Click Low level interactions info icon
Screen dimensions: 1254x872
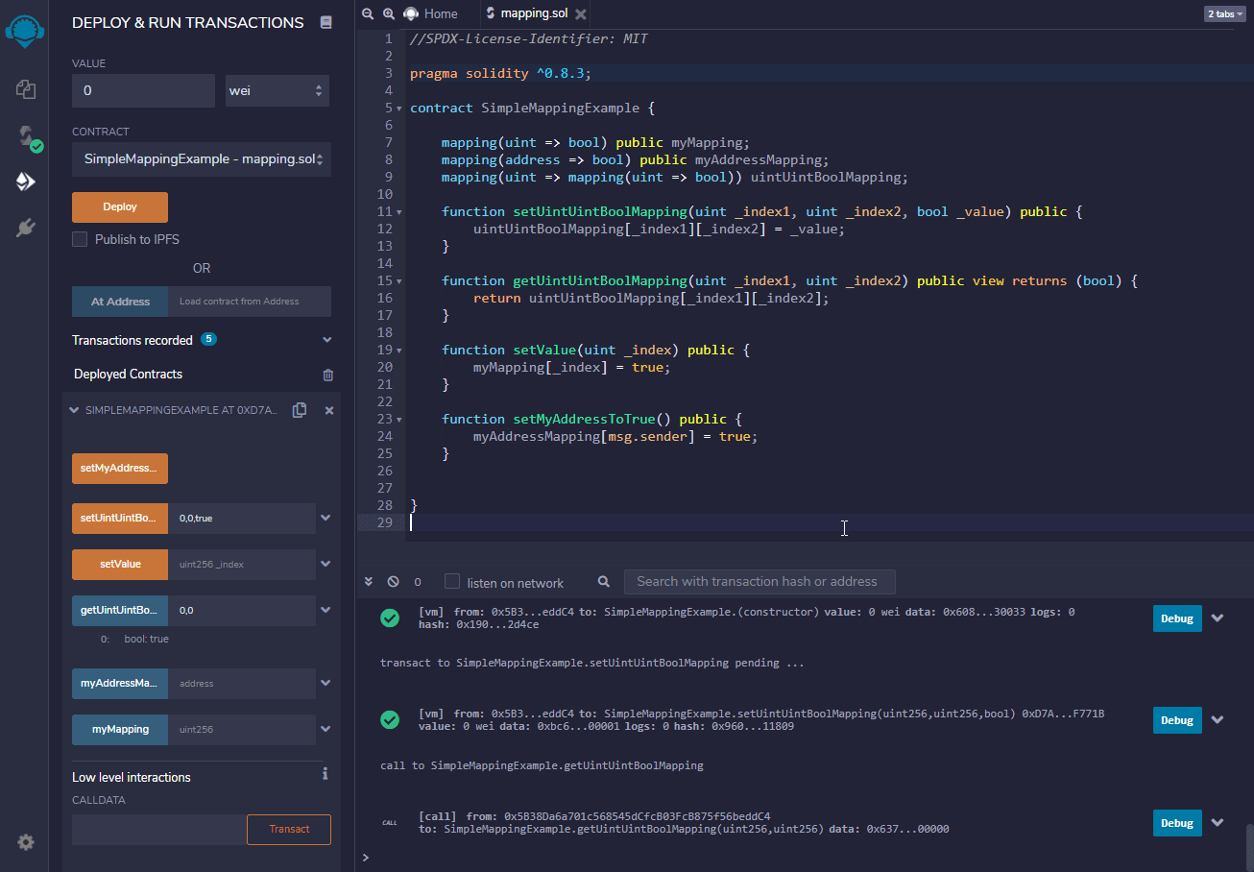pos(326,773)
